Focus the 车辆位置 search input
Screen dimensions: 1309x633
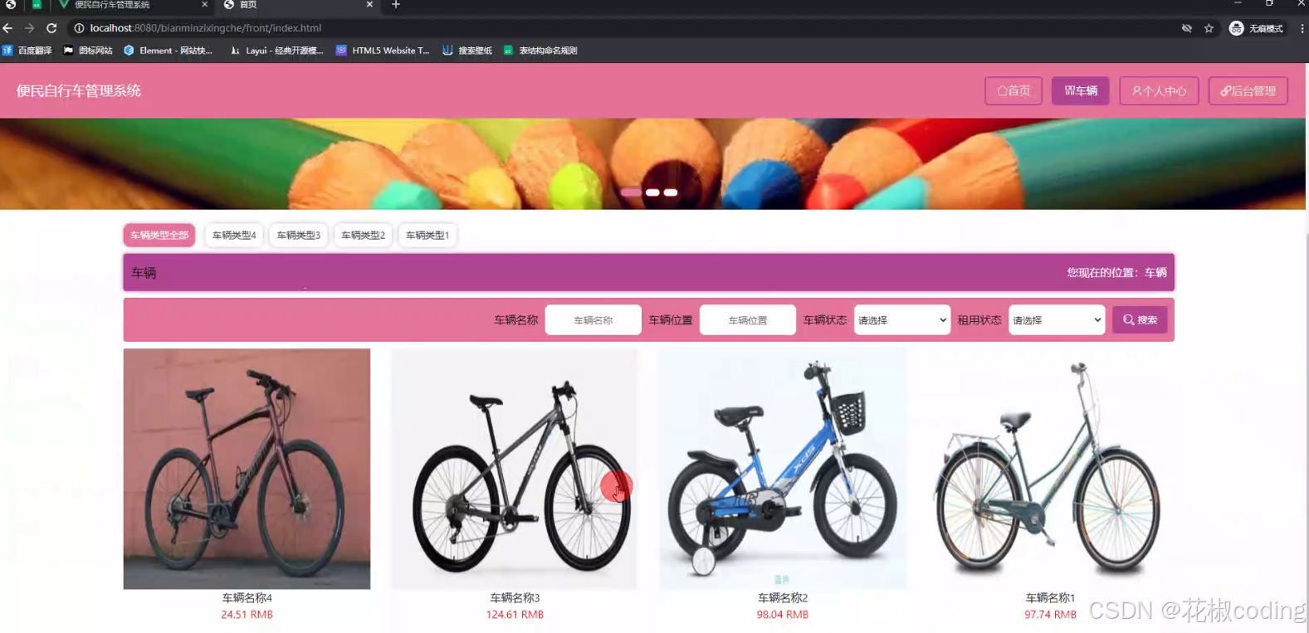tap(747, 320)
